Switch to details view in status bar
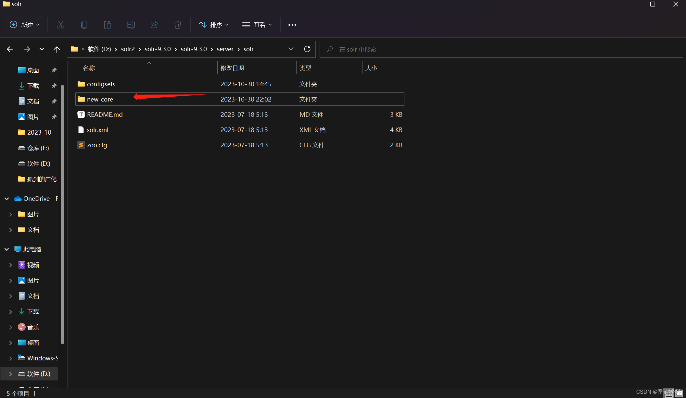 click(x=669, y=393)
